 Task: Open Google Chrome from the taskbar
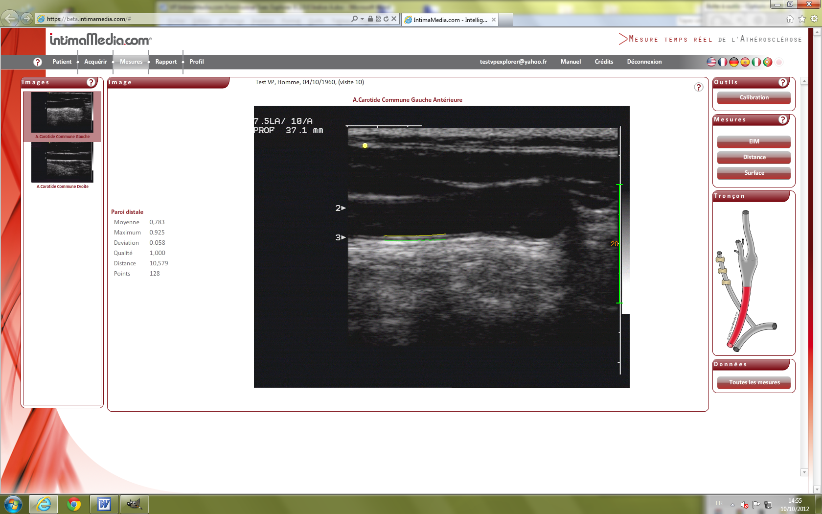(x=74, y=504)
